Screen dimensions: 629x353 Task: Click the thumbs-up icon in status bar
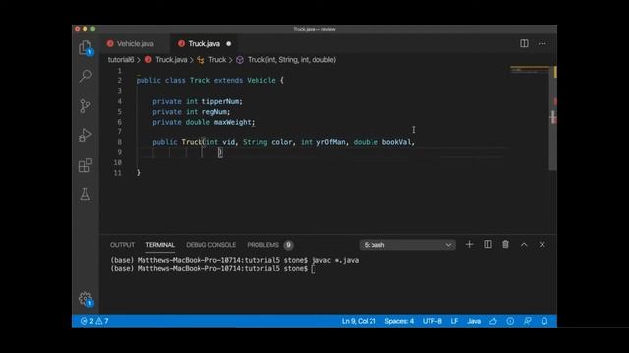point(493,321)
